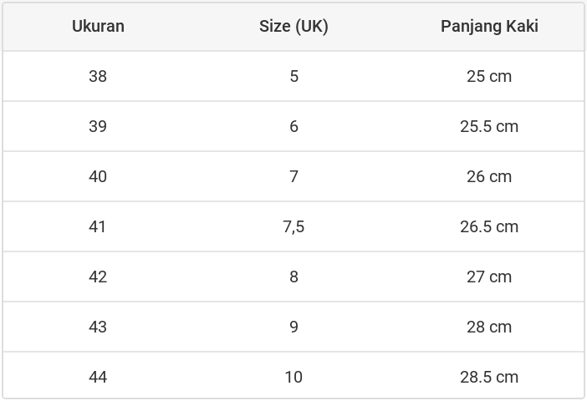Screen dimensions: 587x401
Task: Choose Ukuran 40 in the table
Action: 98,176
